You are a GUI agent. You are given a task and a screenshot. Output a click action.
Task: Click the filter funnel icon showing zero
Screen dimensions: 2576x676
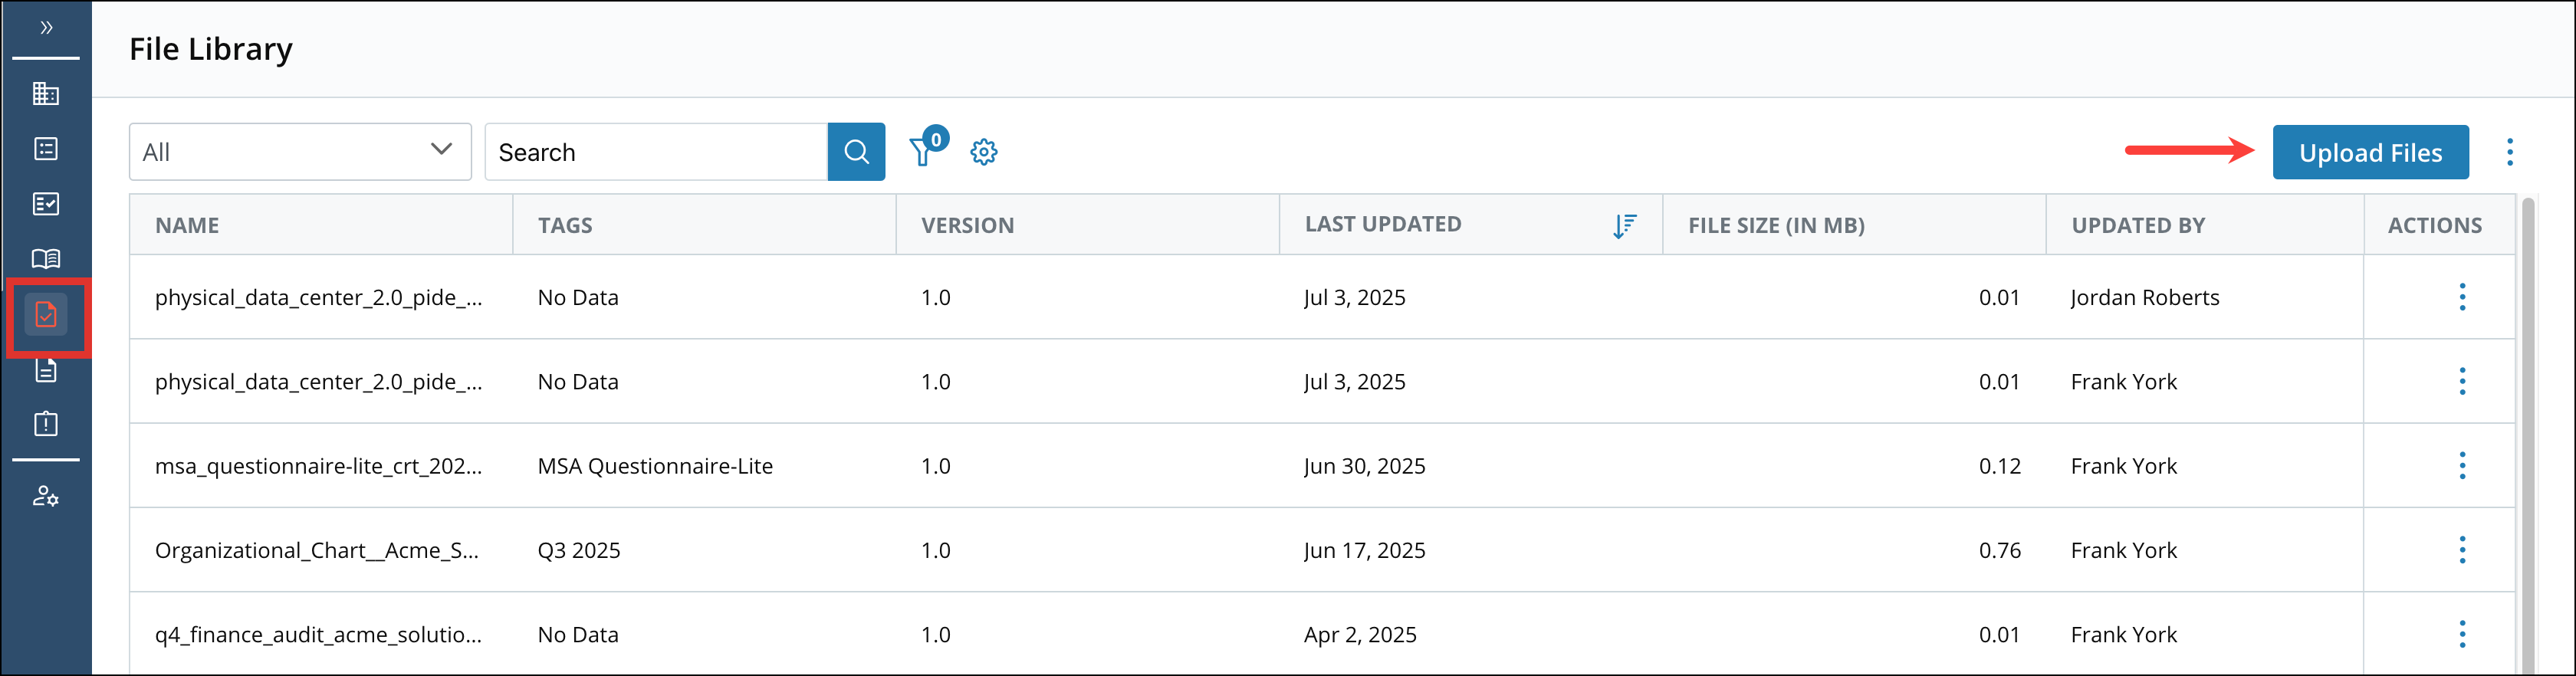tap(922, 152)
